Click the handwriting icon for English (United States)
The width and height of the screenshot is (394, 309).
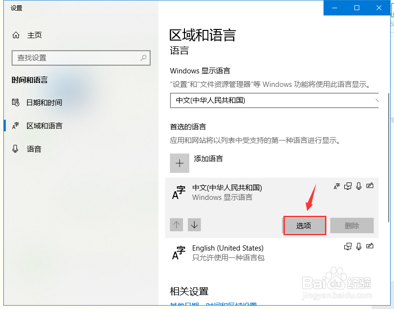pyautogui.click(x=370, y=246)
